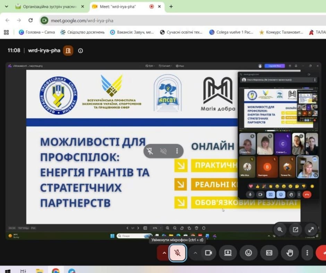This screenshot has width=326, height=273.
Task: Open overlay three-dot menu on presentation
Action: [x=177, y=151]
